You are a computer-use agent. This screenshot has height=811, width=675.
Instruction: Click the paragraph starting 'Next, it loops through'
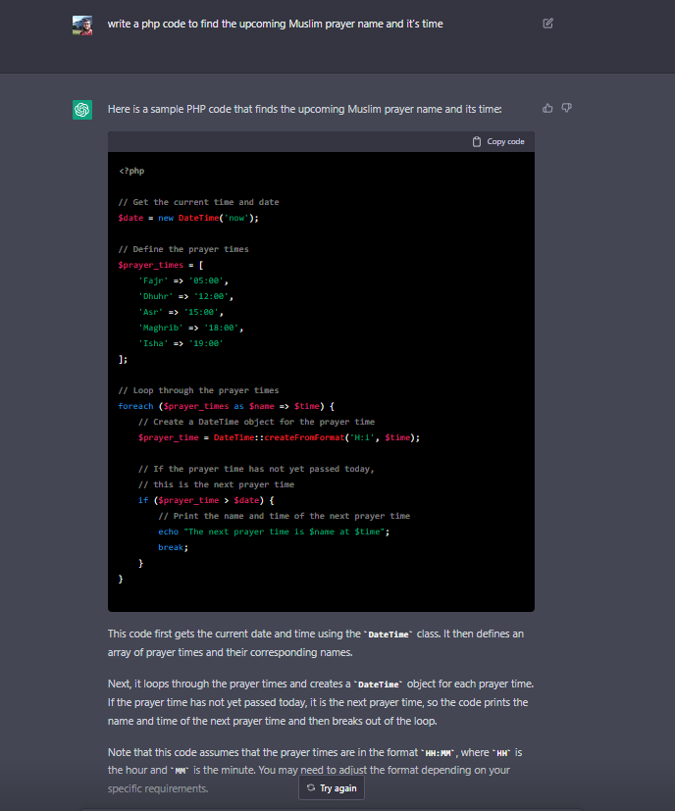pos(321,702)
